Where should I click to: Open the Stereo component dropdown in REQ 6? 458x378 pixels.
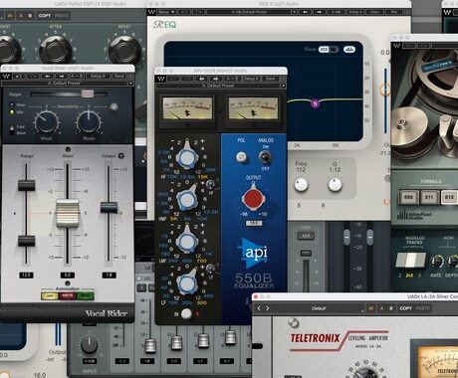coord(166,12)
